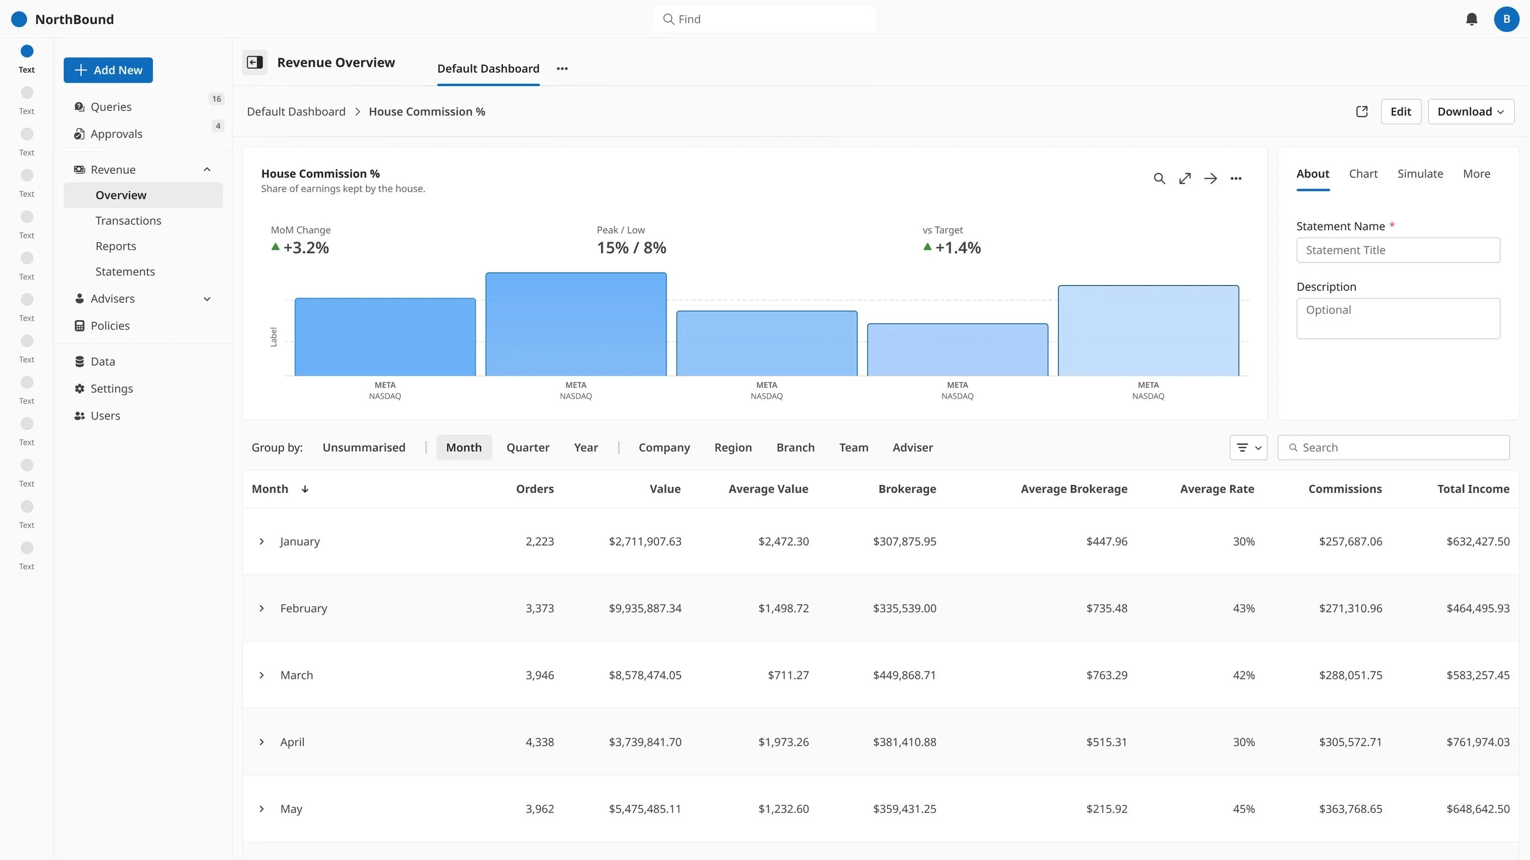Group by Team

point(853,448)
